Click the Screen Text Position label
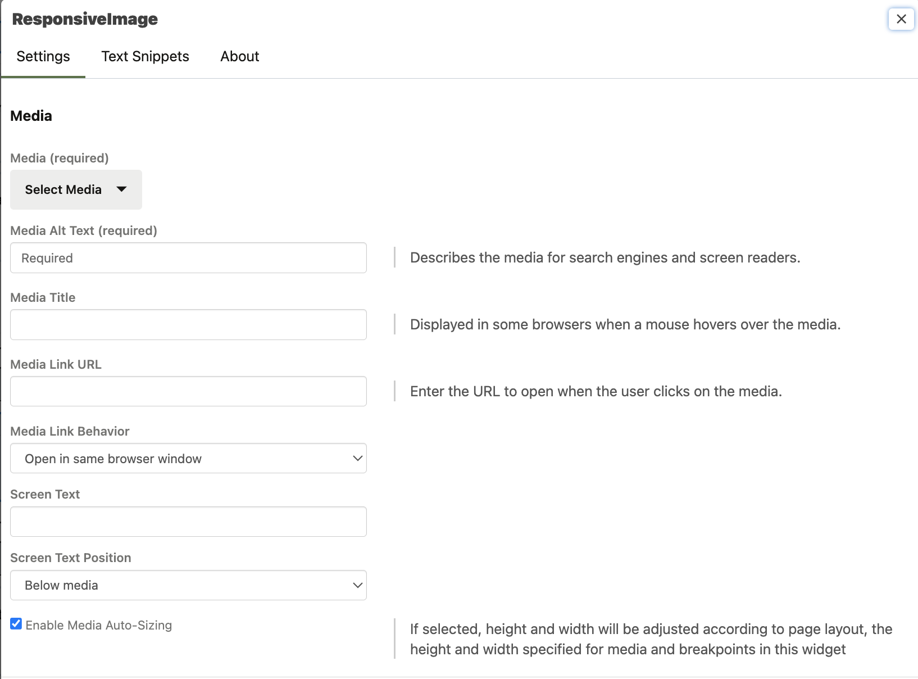The image size is (918, 679). point(71,558)
